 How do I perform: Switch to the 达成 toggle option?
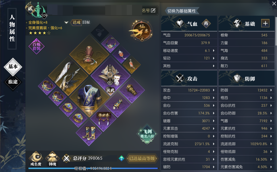click(x=76, y=22)
